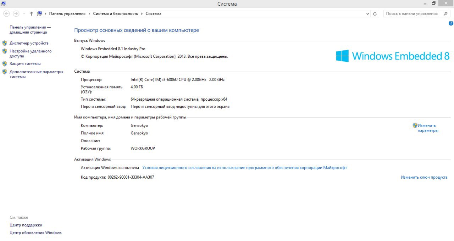This screenshot has height=241, width=454.
Task: Open Help with the blue question mark icon
Action: click(451, 23)
